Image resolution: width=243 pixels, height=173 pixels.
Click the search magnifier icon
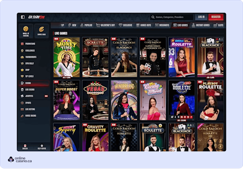[x=153, y=17]
